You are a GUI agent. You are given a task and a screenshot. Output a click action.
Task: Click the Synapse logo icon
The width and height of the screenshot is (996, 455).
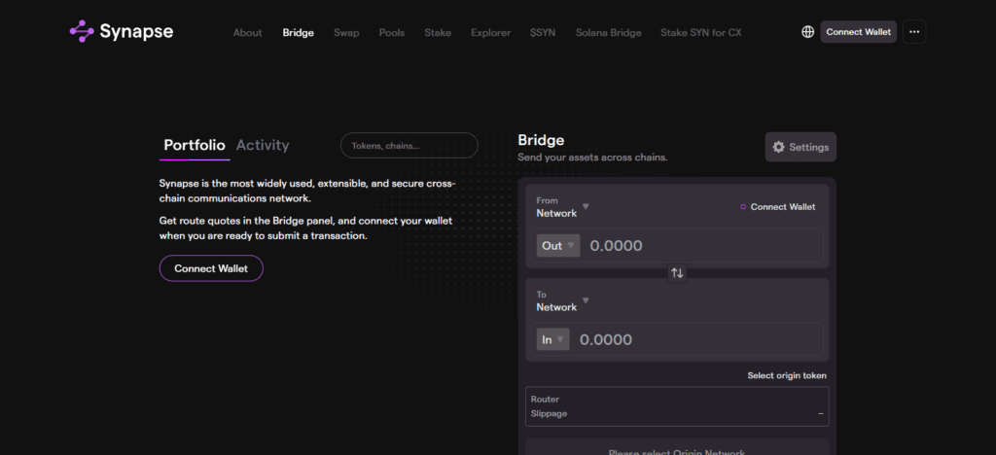tap(82, 32)
